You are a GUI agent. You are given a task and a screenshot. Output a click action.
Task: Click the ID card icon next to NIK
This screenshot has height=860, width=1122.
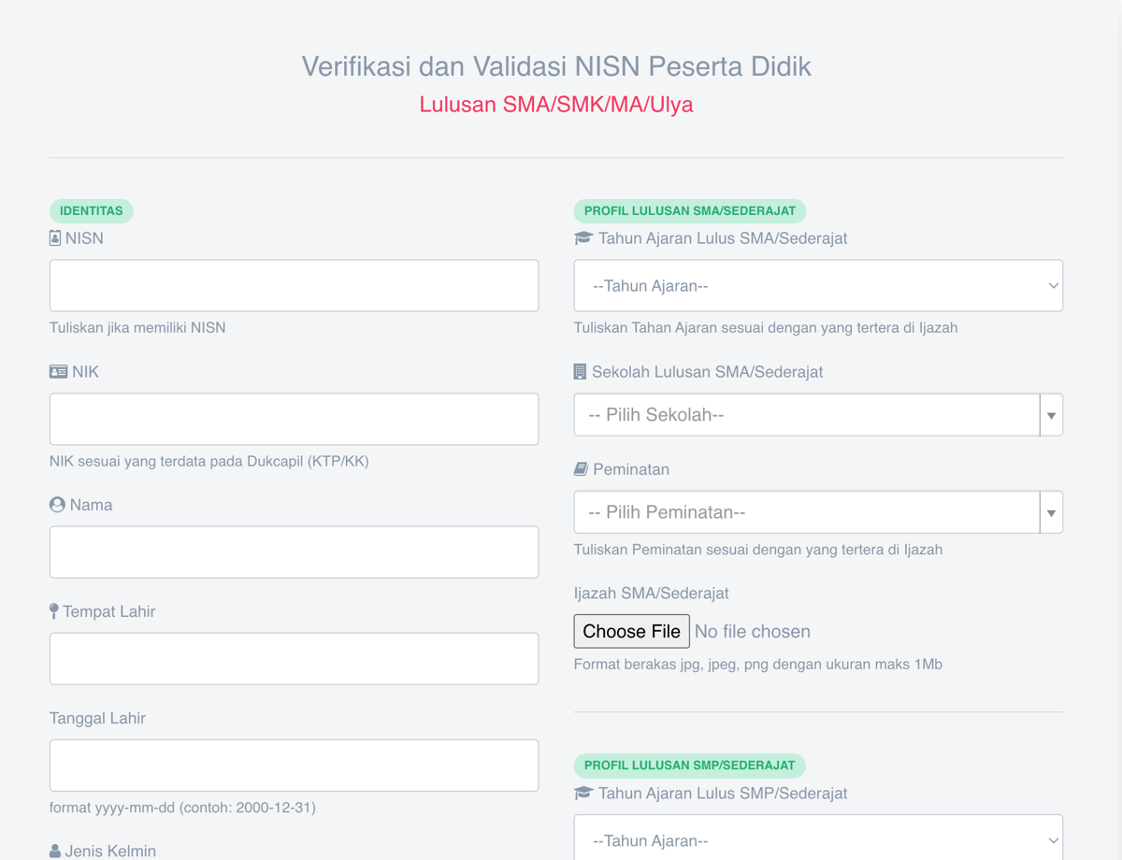click(x=56, y=371)
